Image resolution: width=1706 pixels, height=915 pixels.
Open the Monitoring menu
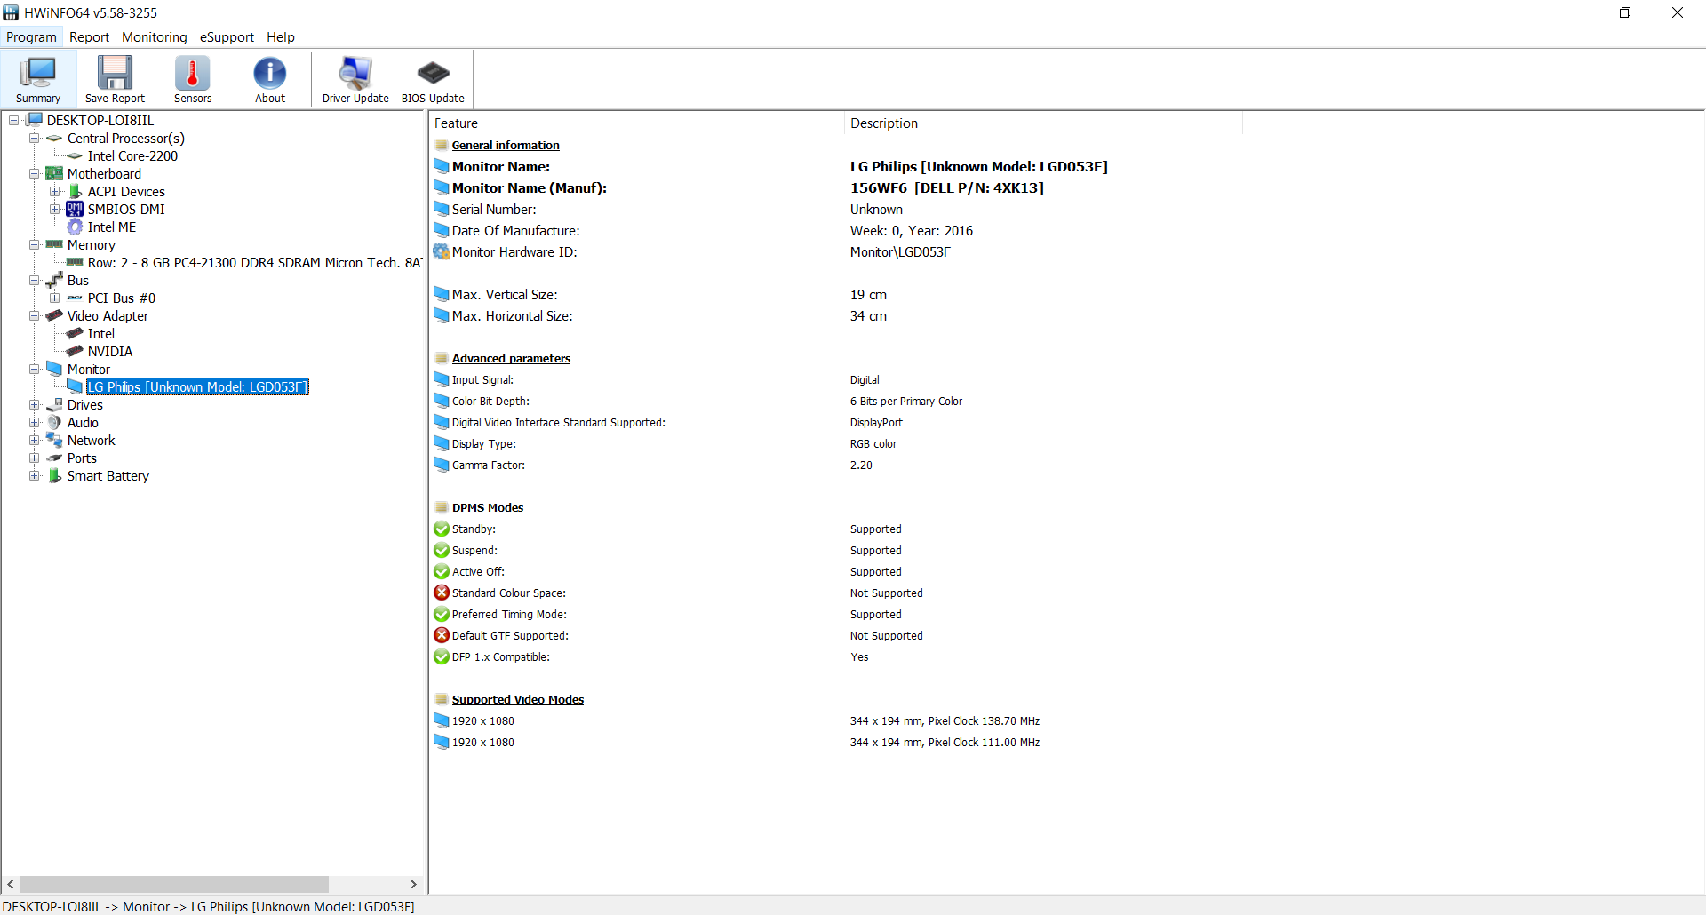155,36
